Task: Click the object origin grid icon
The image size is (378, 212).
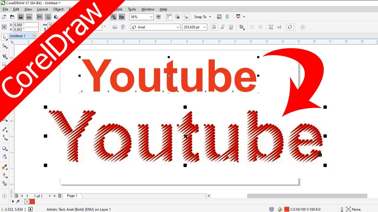Action: tap(4, 27)
